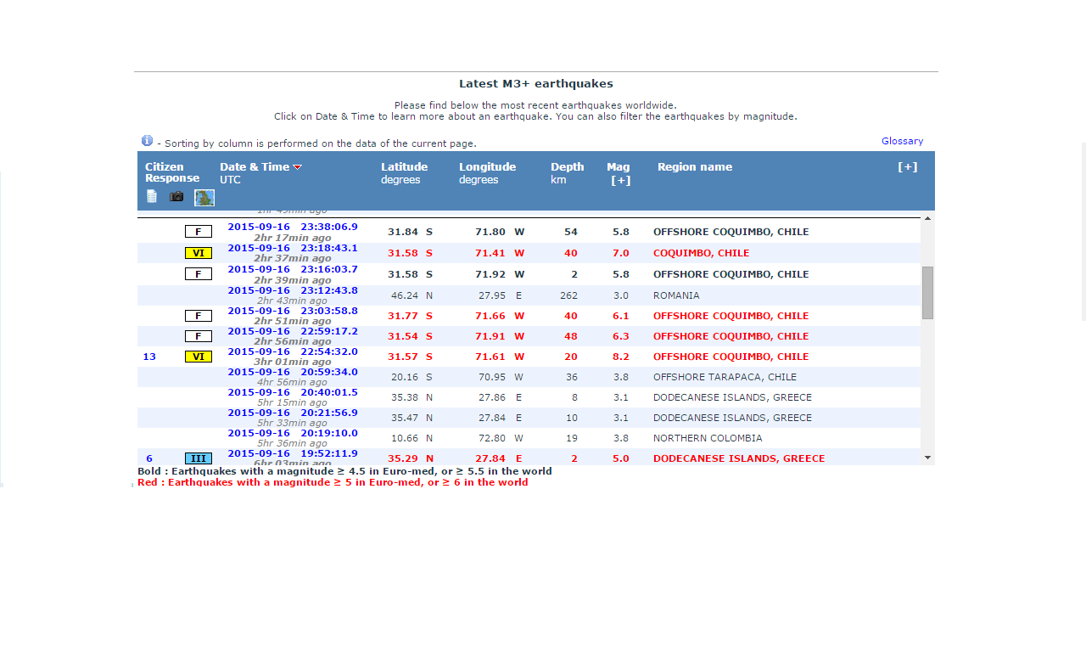Click the camera icon in Citizen Response header
Screen dimensions: 1086x652
pos(176,196)
